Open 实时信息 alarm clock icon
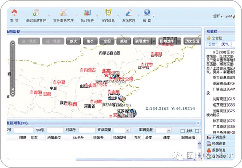Viewport: 242px width, 168px height. (108, 12)
